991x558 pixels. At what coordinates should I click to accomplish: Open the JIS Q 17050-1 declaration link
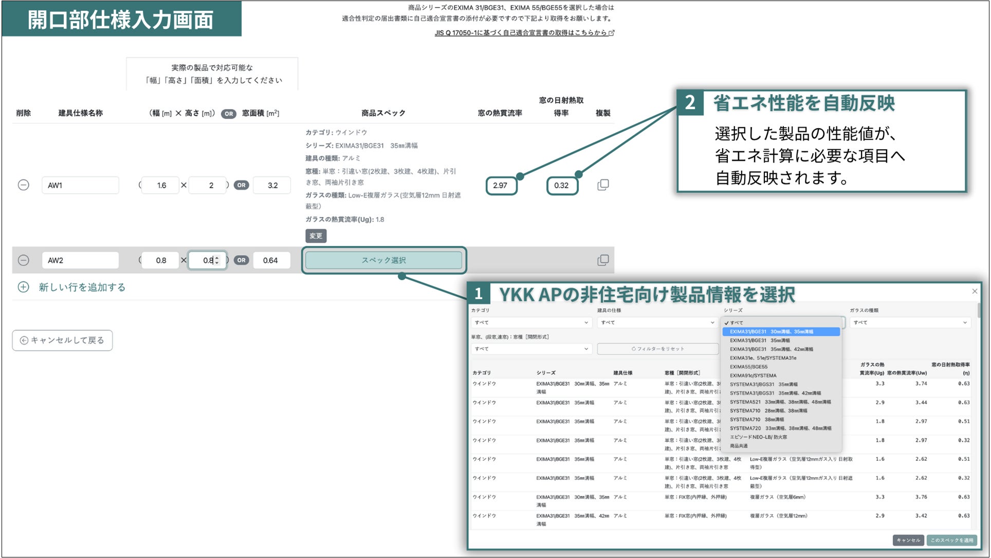pos(524,32)
